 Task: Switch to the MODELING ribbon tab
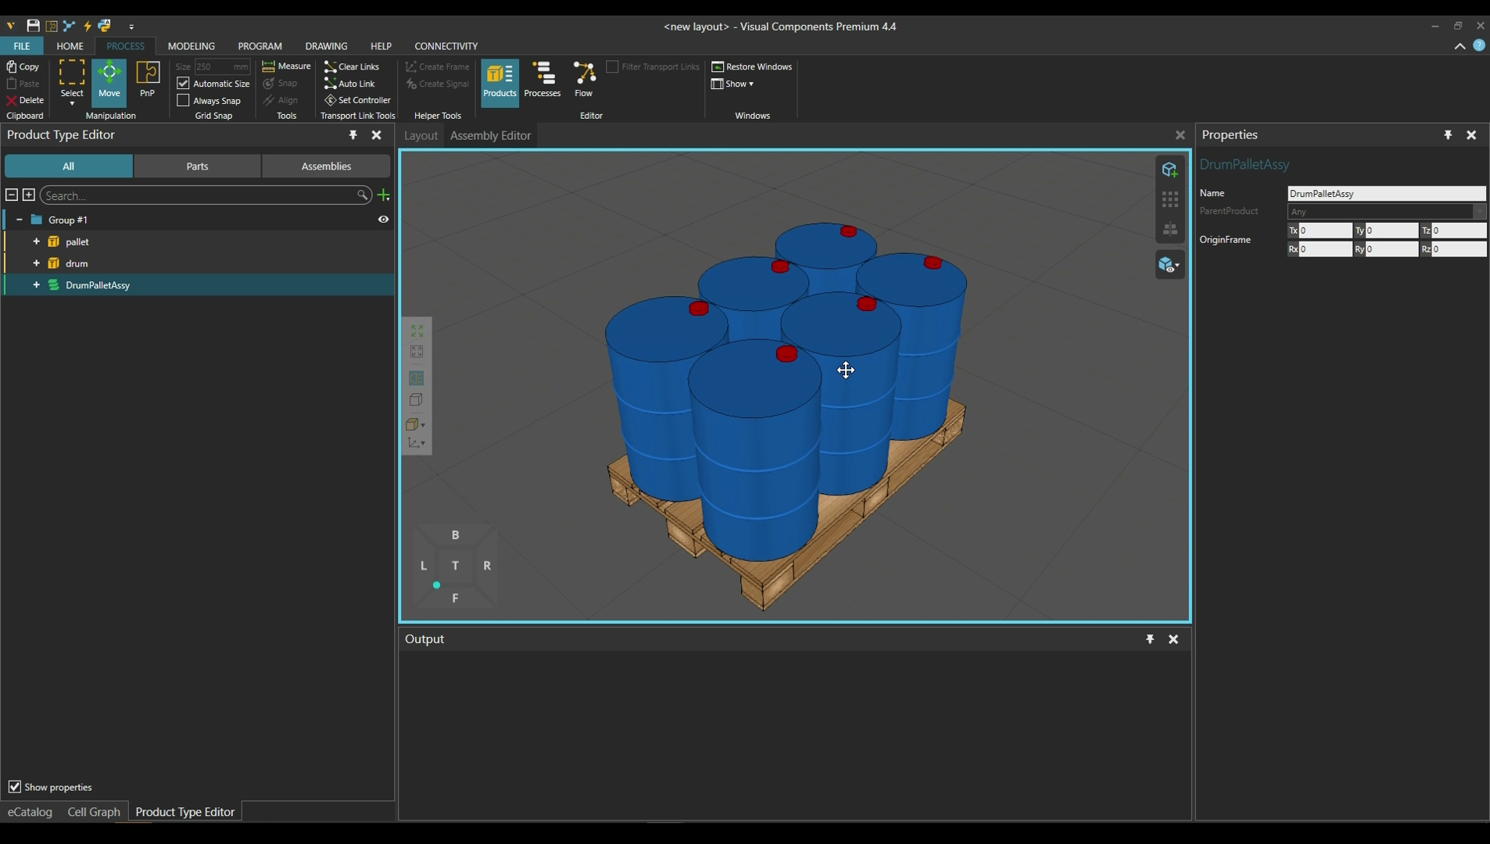191,46
